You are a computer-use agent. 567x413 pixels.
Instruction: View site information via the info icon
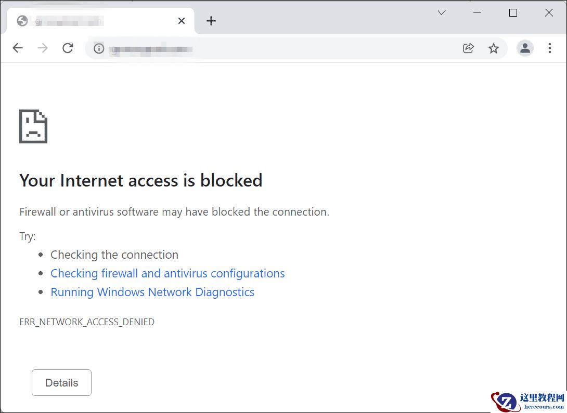[99, 48]
